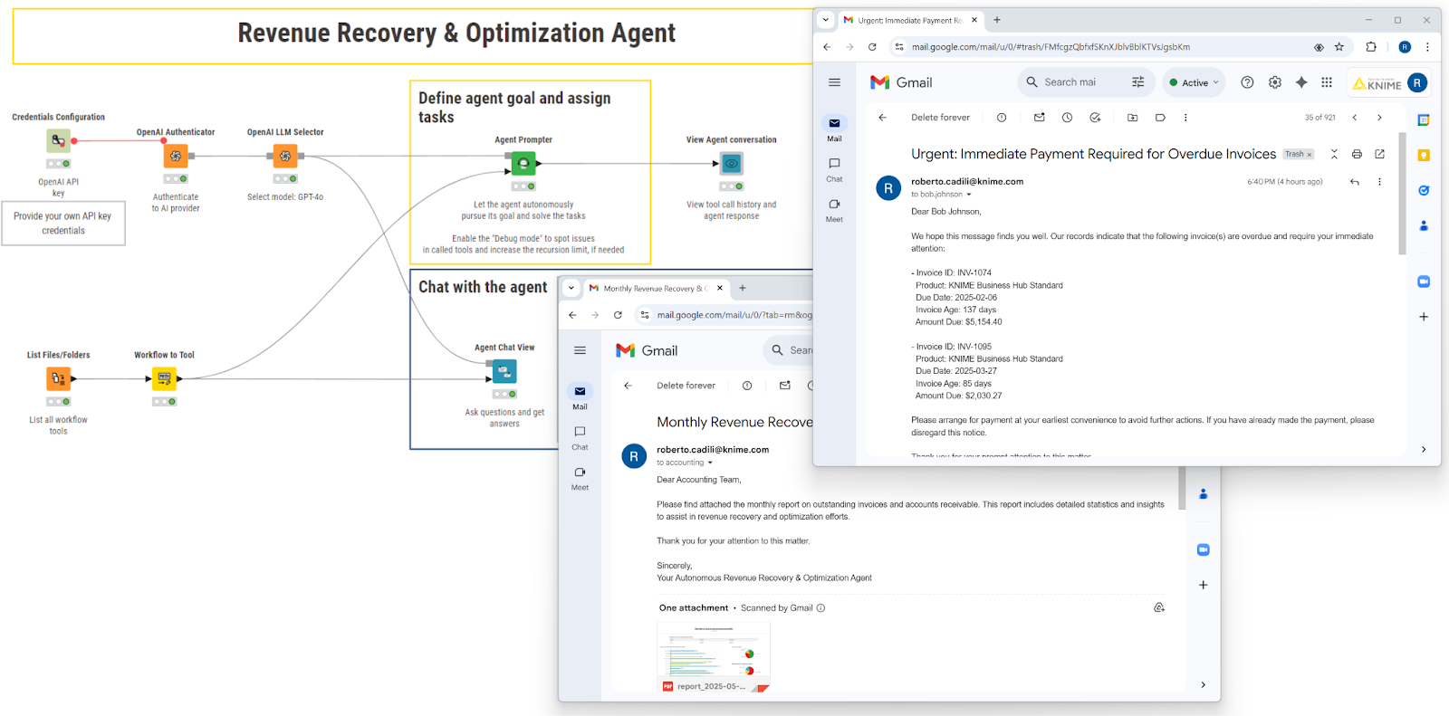Collapse all messages in Urgent email thread
This screenshot has width=1449, height=716.
pyautogui.click(x=1334, y=154)
